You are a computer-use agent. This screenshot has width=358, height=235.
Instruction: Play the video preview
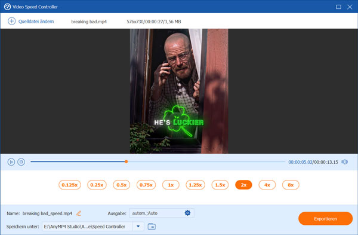[11, 162]
